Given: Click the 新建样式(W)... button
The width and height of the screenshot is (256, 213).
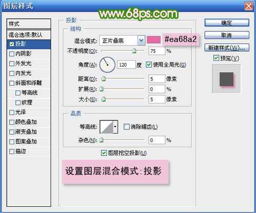Looking at the screenshot, I should [x=227, y=48].
